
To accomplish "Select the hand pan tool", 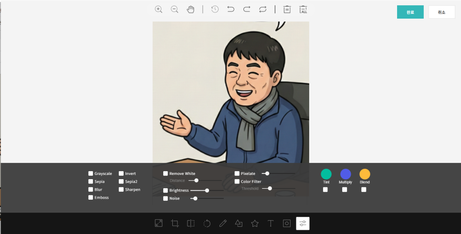I will tap(191, 9).
